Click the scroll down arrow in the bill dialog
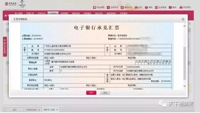Viewport: 200px width, 113px height. pyautogui.click(x=185, y=86)
